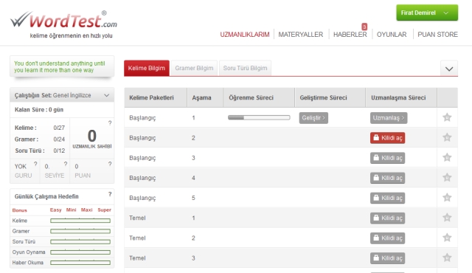Viewport: 472px width, 273px height.
Task: Star the Temel stage 3 package
Action: tap(447, 258)
